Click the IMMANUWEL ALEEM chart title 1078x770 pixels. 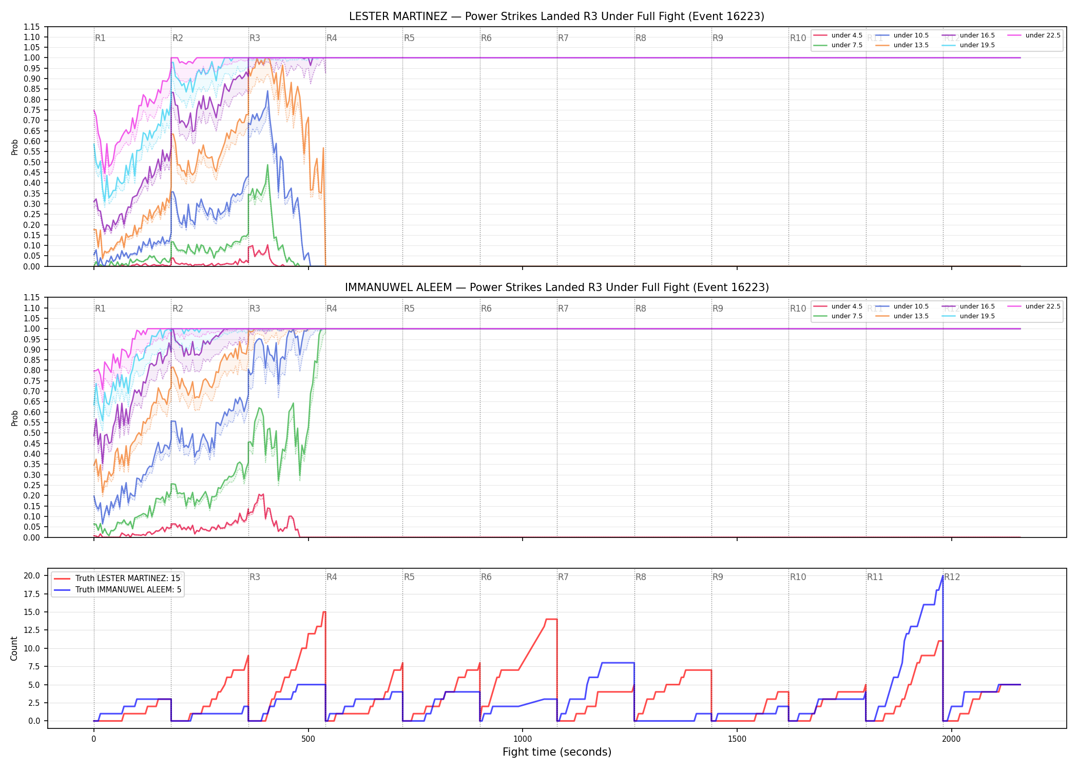tap(556, 287)
